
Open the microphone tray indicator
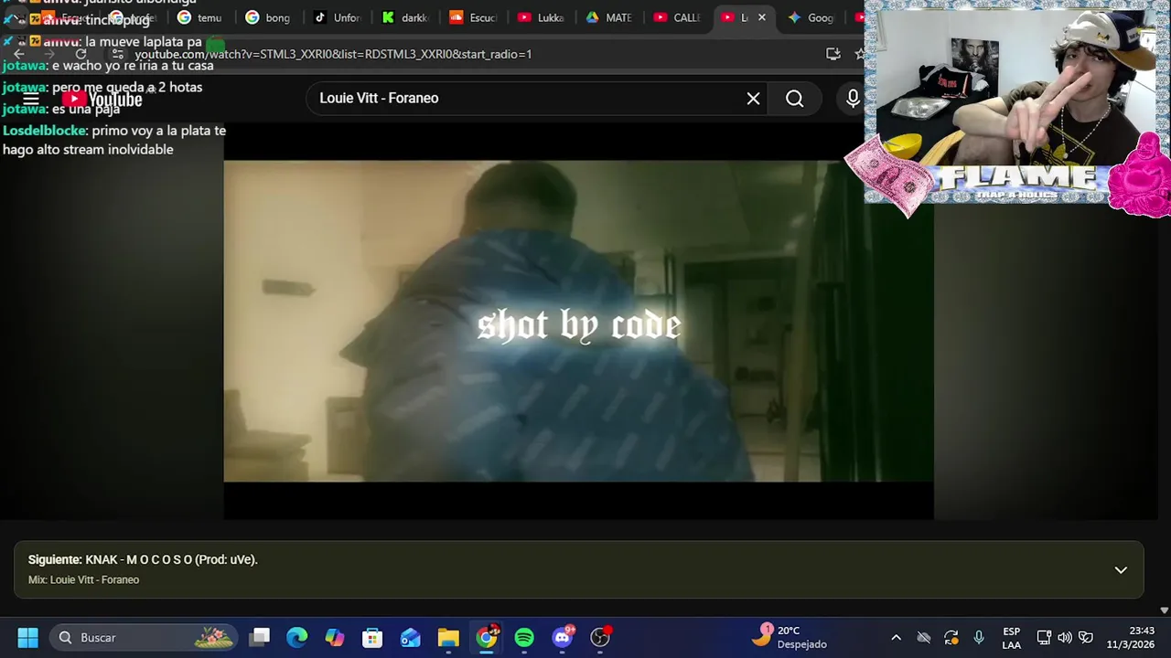coord(979,637)
